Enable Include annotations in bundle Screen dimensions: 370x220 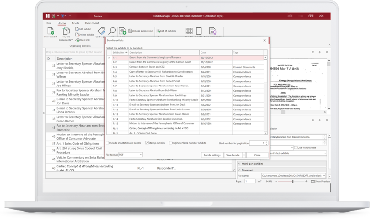pos(107,143)
